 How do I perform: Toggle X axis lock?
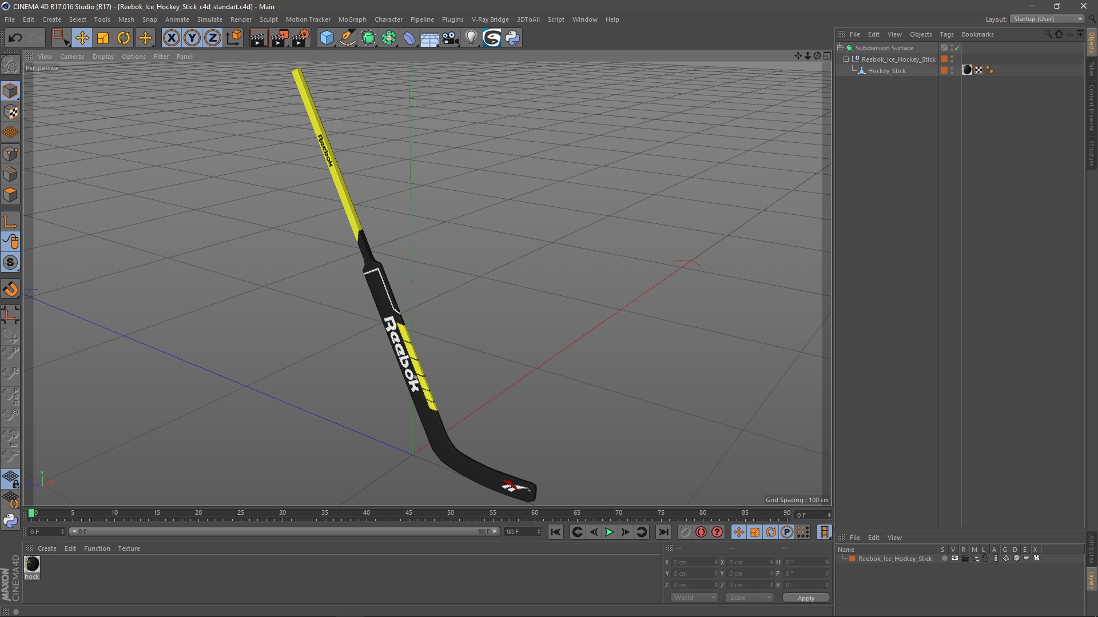pyautogui.click(x=171, y=38)
